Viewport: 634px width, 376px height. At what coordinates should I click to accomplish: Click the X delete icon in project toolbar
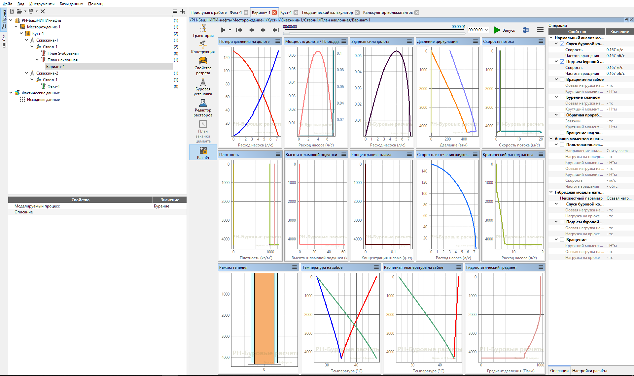click(x=43, y=11)
